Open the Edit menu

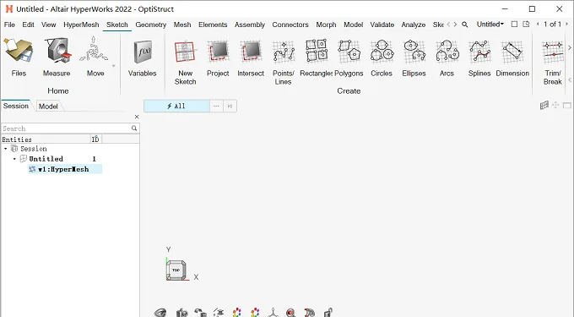[28, 25]
